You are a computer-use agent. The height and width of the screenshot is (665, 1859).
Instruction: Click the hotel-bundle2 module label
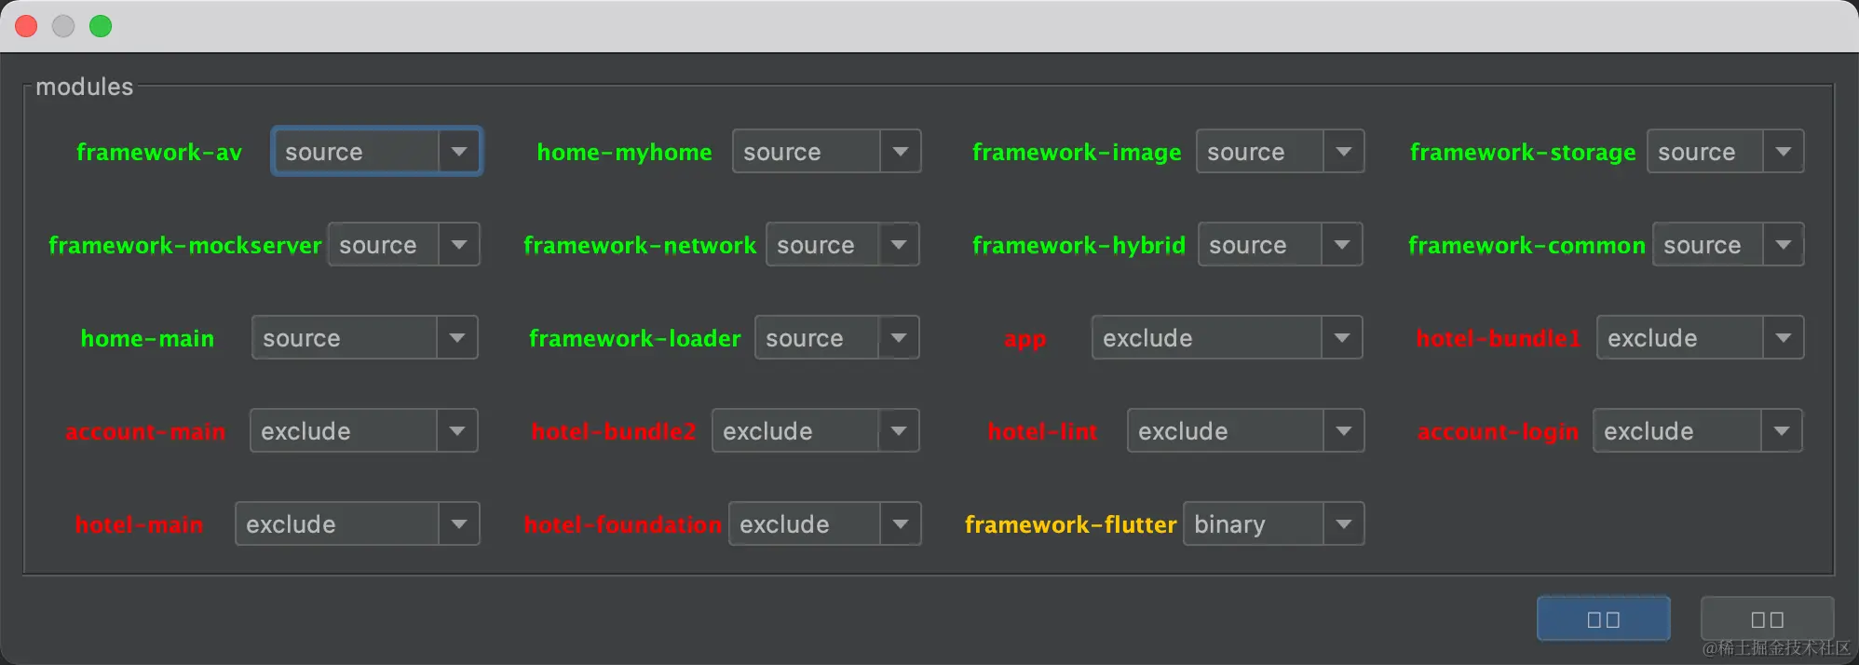click(614, 431)
